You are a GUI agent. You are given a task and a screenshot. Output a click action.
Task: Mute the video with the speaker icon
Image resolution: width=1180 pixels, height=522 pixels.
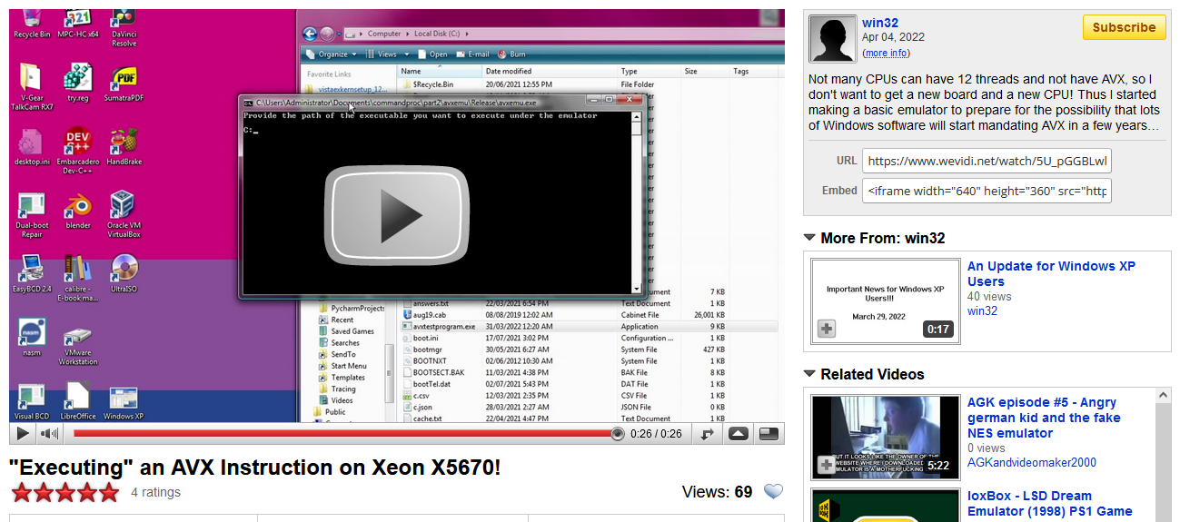coord(49,434)
